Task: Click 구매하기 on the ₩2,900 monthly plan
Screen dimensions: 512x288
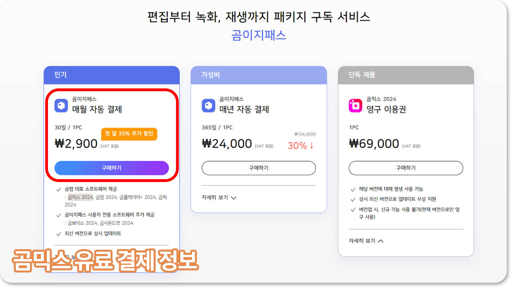Action: [x=112, y=168]
